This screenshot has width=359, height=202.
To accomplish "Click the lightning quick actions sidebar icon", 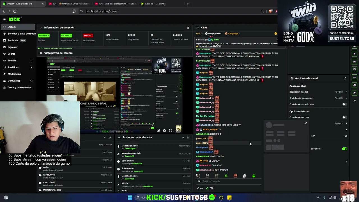I will click(355, 54).
